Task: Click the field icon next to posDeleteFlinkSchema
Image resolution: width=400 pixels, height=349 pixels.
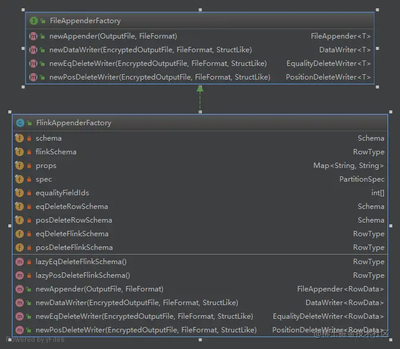Action: tap(20, 248)
